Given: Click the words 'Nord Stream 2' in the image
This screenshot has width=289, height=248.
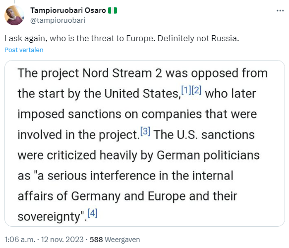Looking at the screenshot, I should point(122,73).
